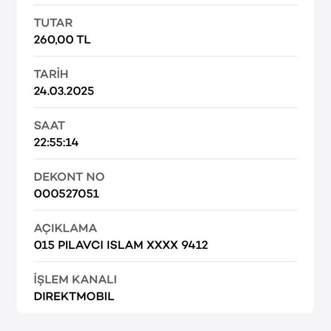
Task: Select the DIREKTMOBIL channel value
Action: coord(74,297)
